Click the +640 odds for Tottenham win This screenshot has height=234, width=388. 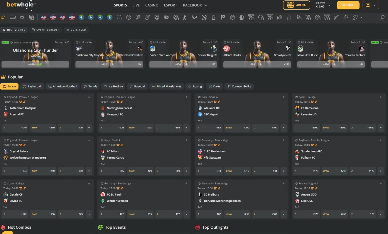(x=15, y=128)
